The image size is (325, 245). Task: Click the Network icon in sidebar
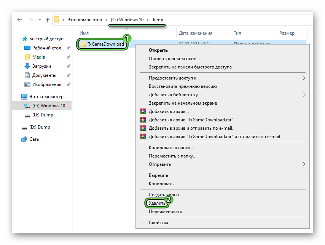pos(24,139)
